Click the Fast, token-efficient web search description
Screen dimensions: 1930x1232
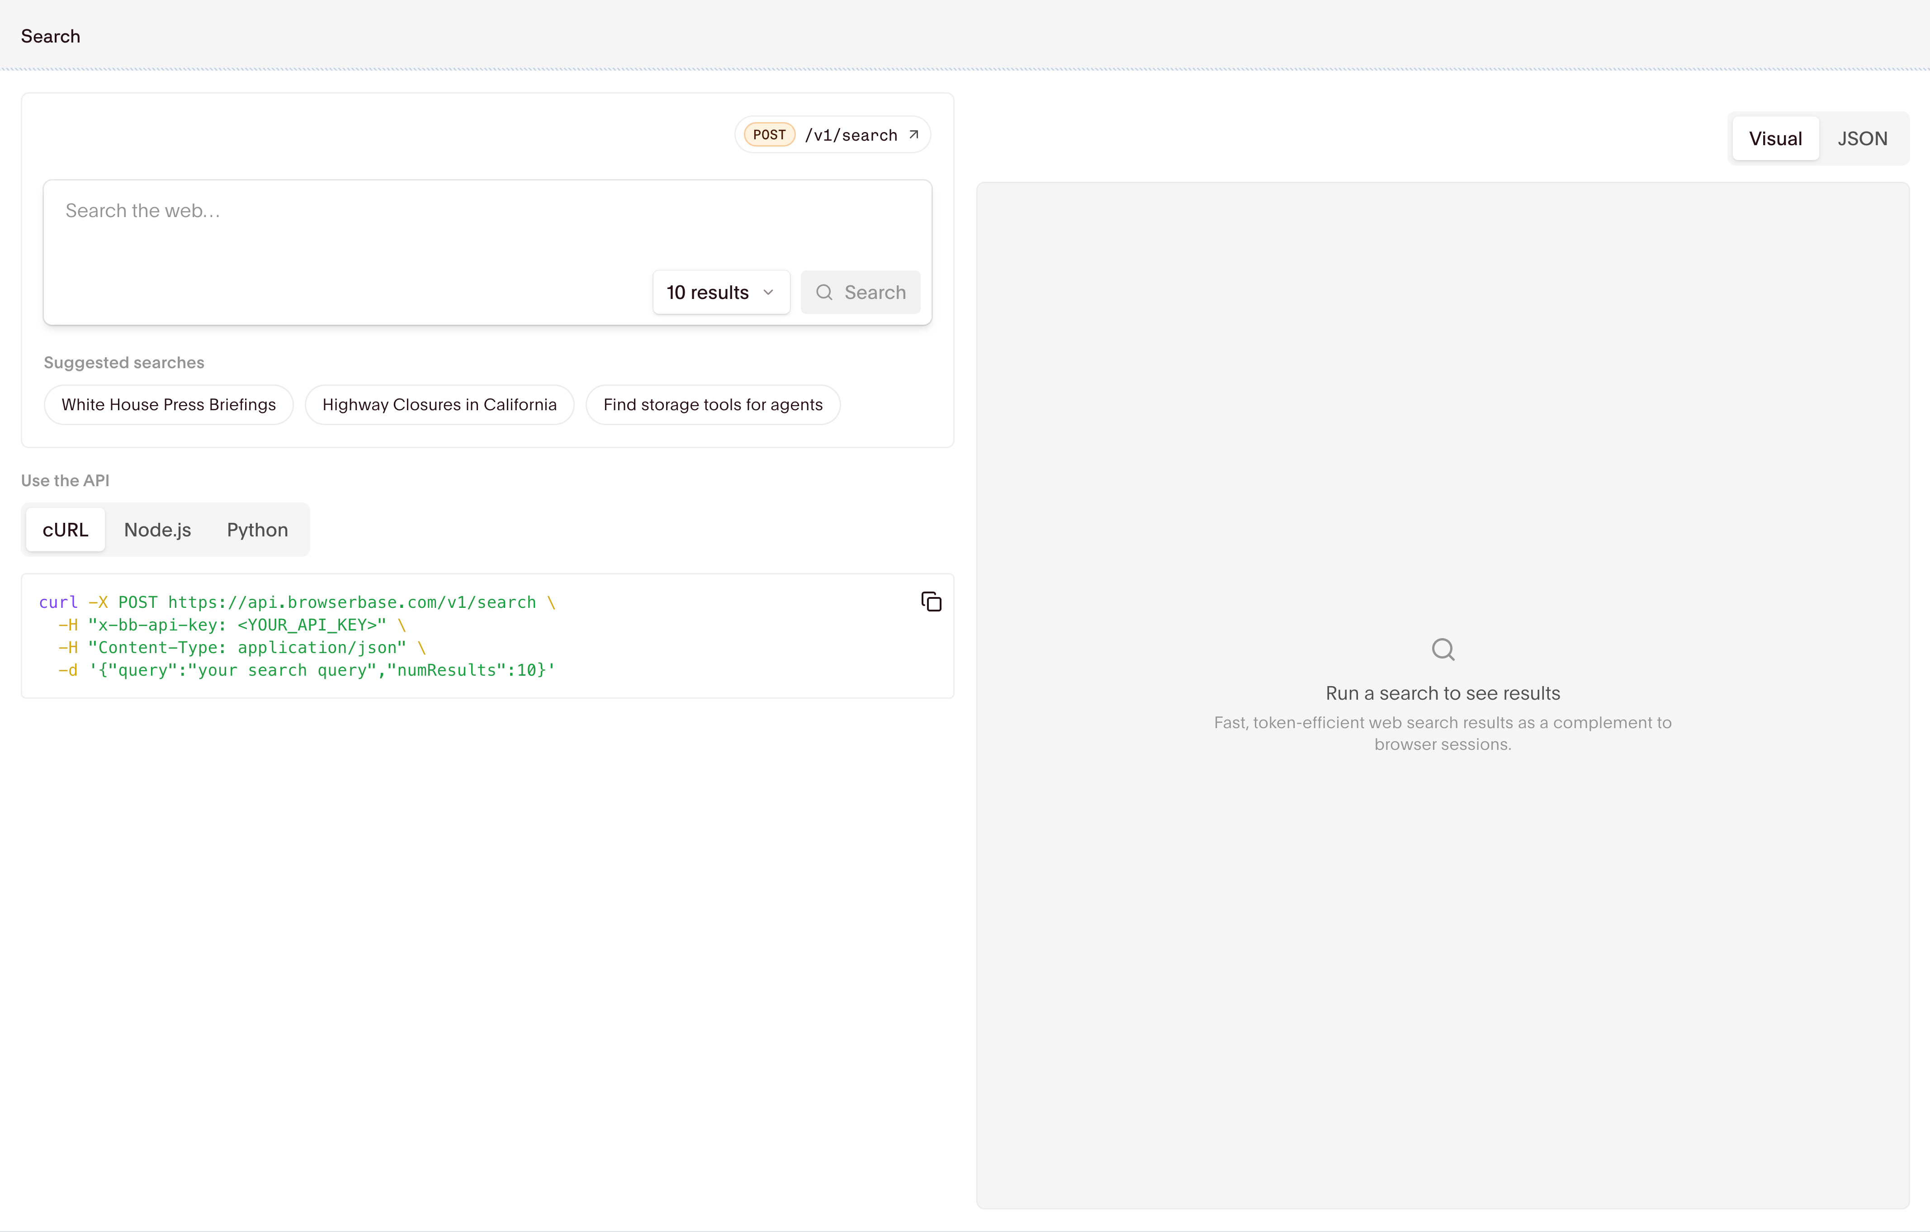tap(1443, 734)
